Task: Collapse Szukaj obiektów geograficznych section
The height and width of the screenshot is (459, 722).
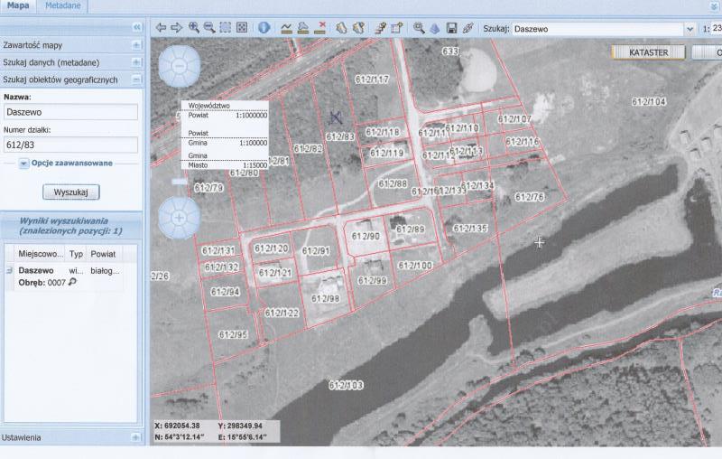Action: [x=136, y=80]
